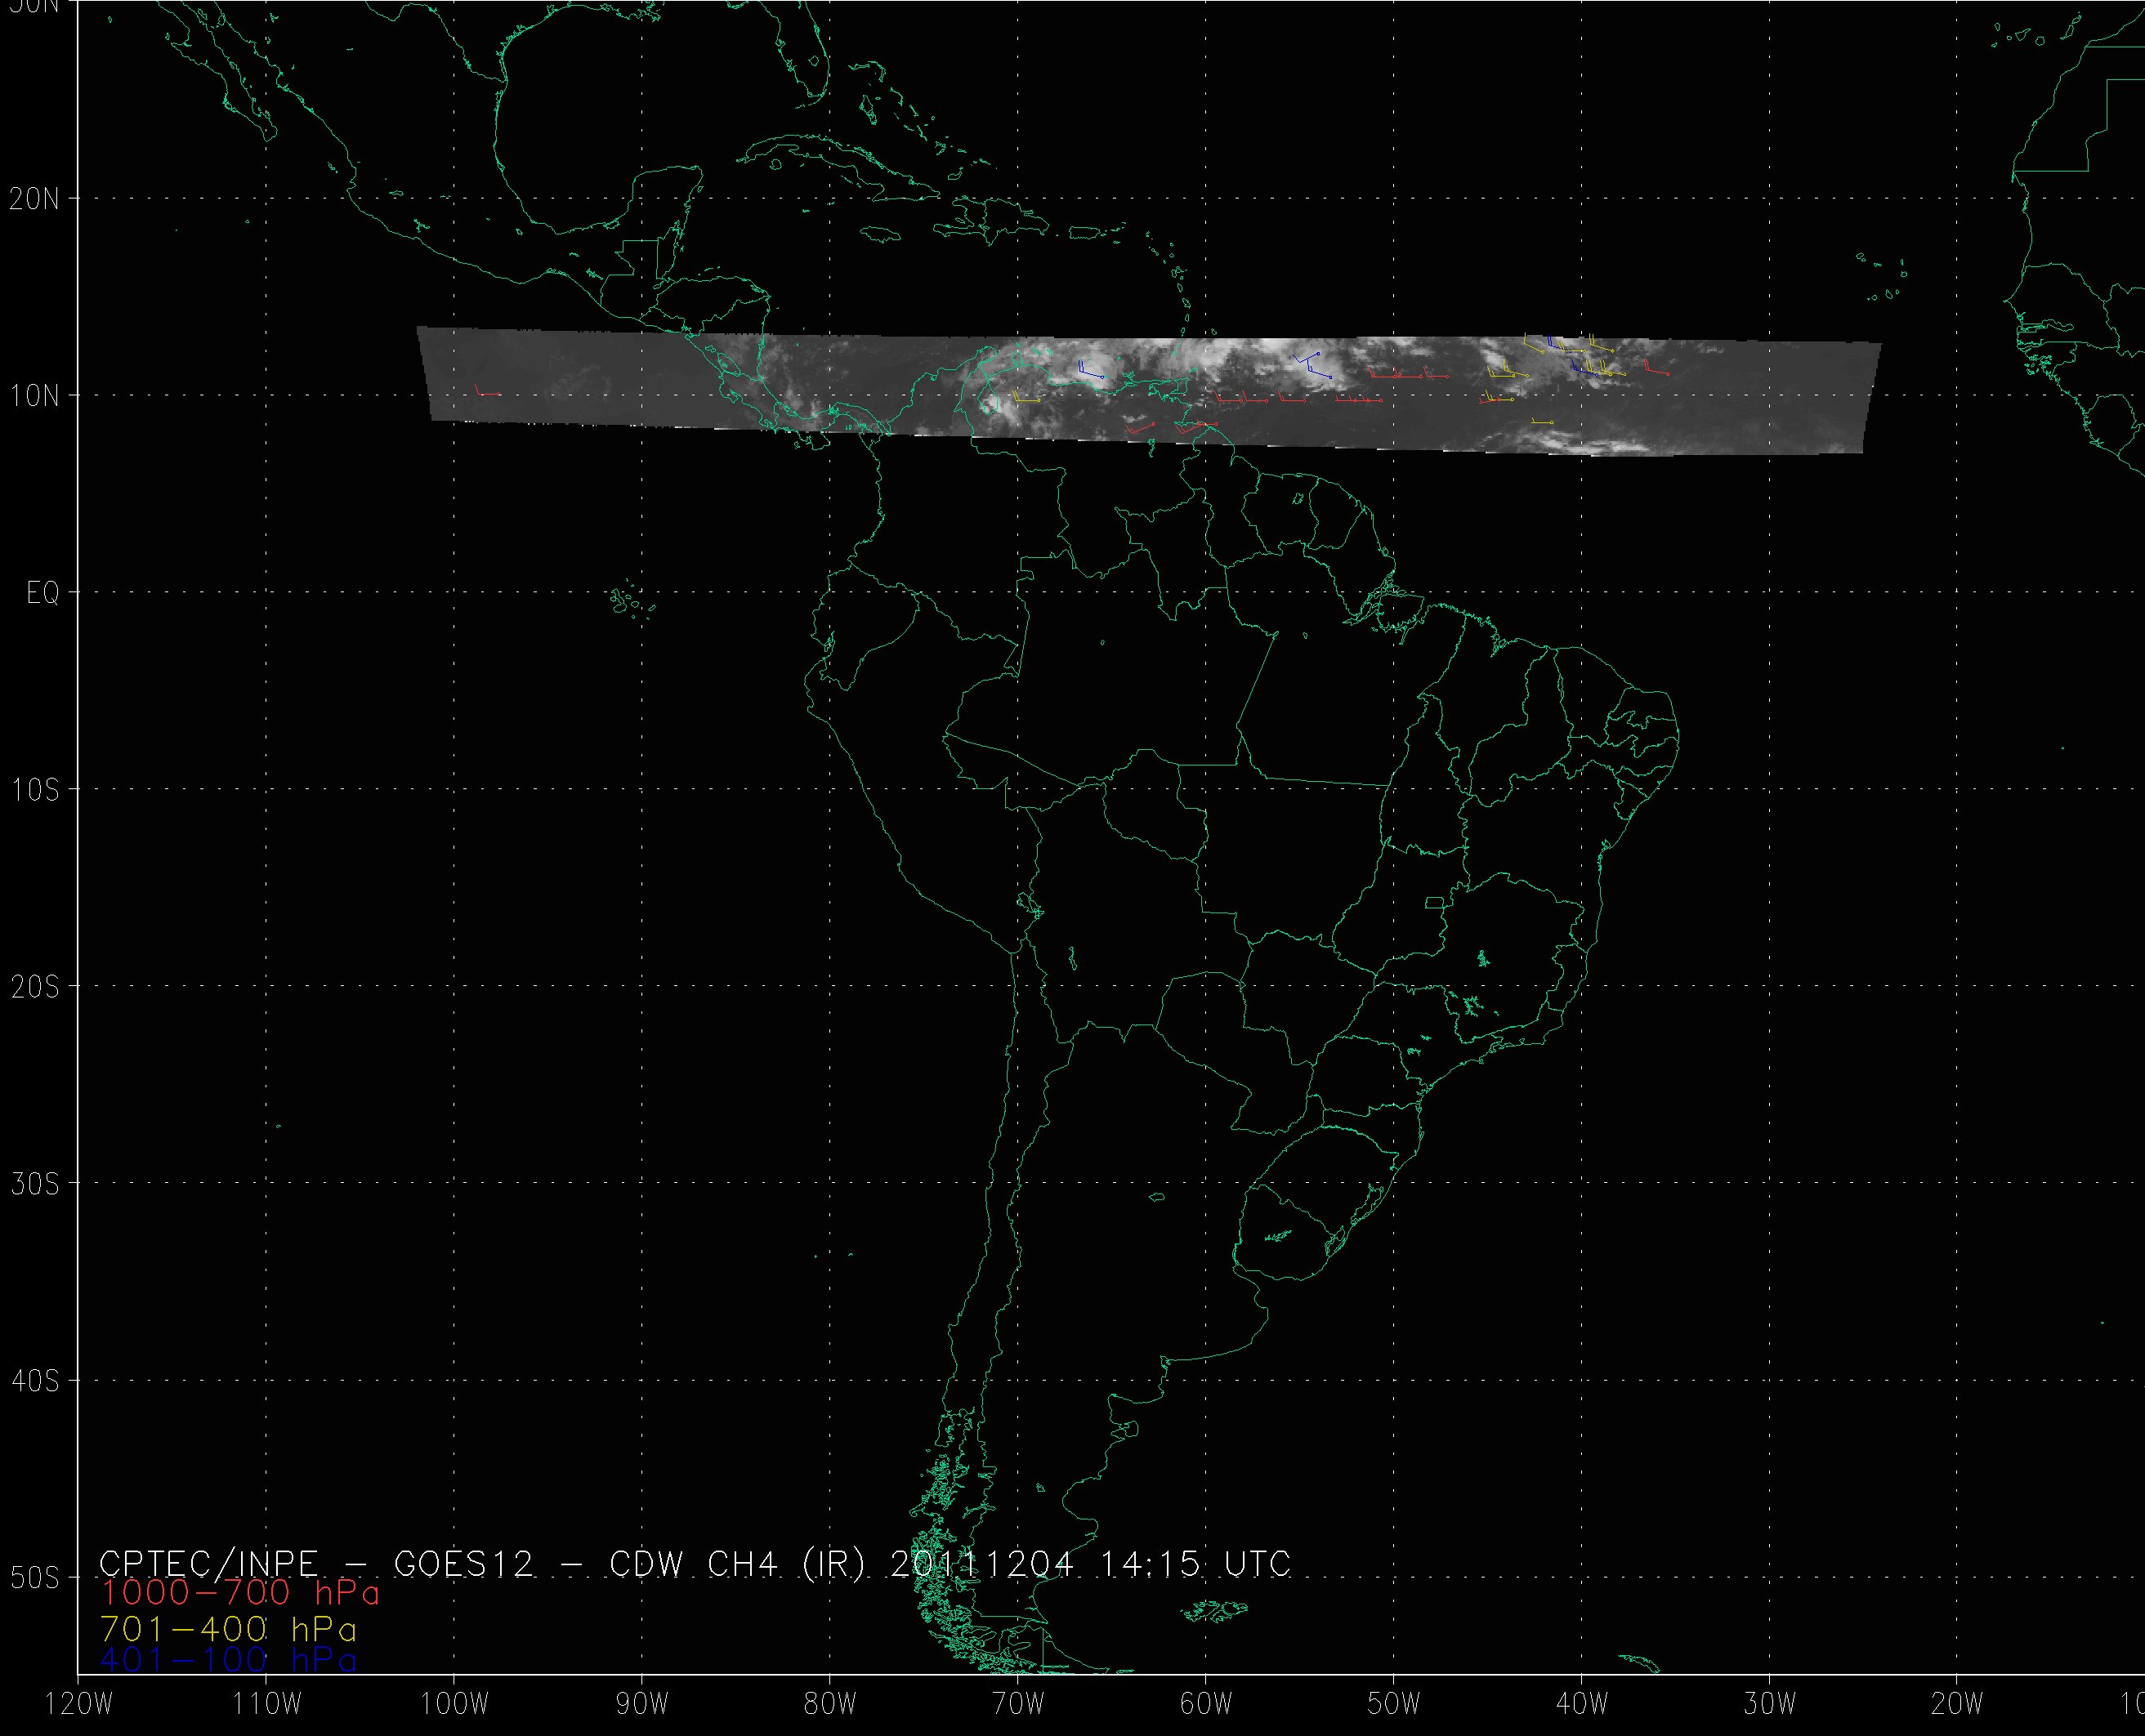Click the red 1000-700 hPa legend entry
Image resolution: width=2145 pixels, height=1736 pixels.
[x=240, y=1592]
